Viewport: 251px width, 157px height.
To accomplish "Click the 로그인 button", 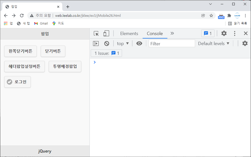I will tap(17, 82).
